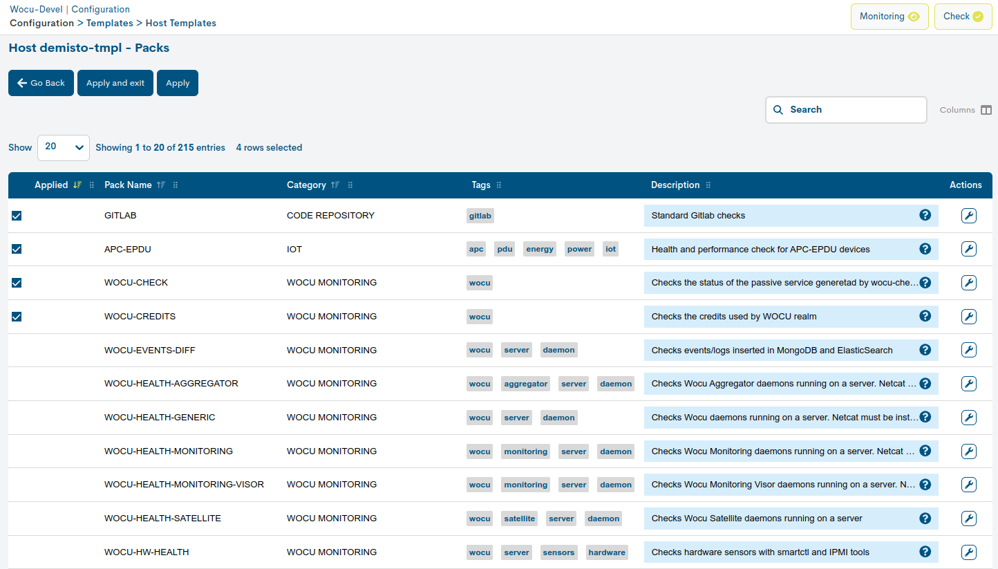Click the Wocu-Devel realm link

(36, 9)
